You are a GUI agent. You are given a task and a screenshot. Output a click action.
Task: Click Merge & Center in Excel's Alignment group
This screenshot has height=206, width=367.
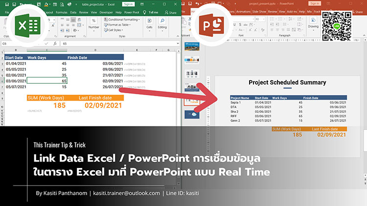coord(79,25)
